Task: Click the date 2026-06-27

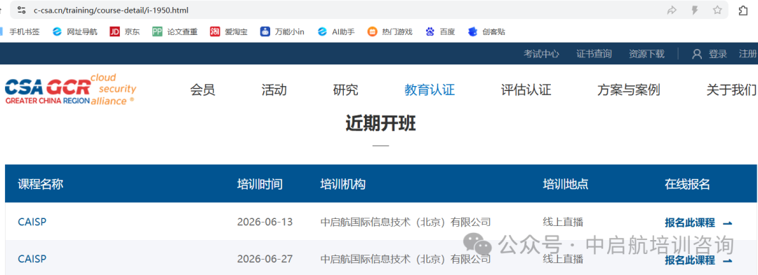Action: pyautogui.click(x=265, y=259)
